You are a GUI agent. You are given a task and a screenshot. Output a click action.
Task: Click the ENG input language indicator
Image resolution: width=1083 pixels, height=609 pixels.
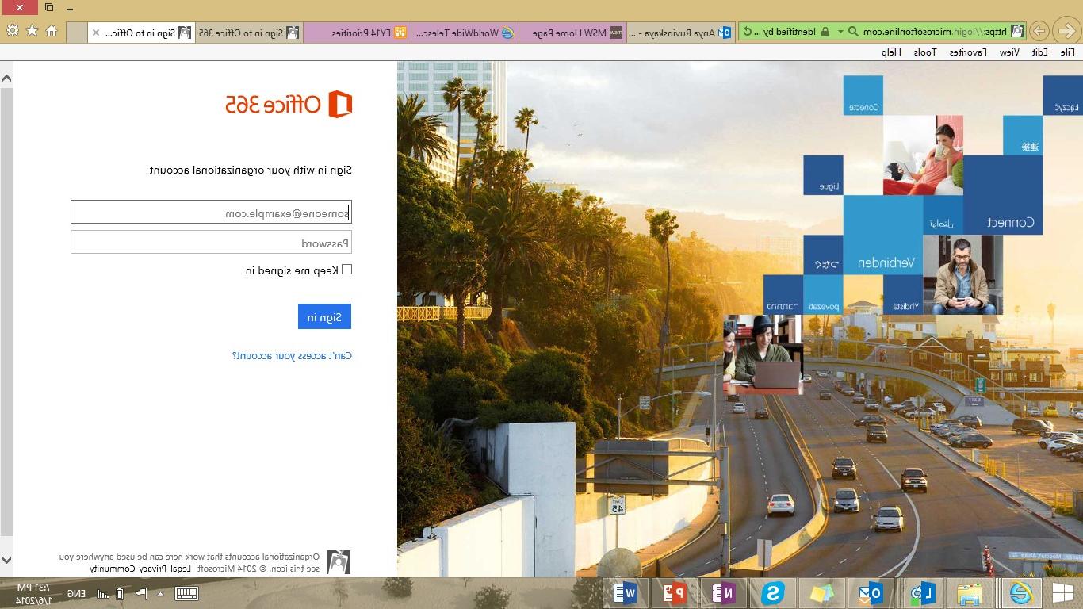[76, 593]
